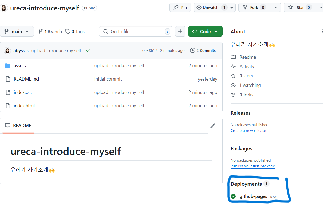323x206 pixels.
Task: Click the assets folder icon
Action: tap(8, 66)
